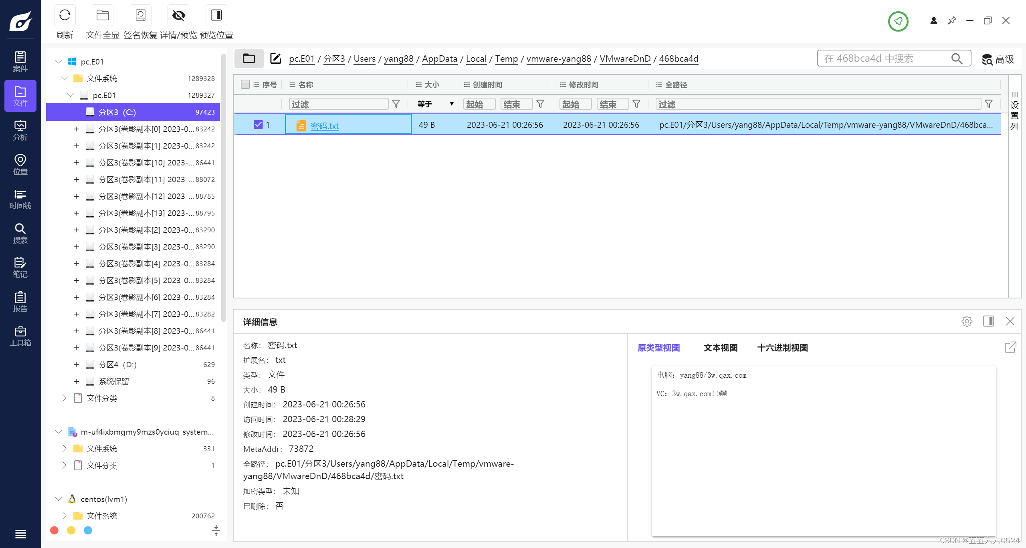This screenshot has width=1026, height=548.
Task: Select the 文件 files sidebar section
Action: [x=20, y=96]
